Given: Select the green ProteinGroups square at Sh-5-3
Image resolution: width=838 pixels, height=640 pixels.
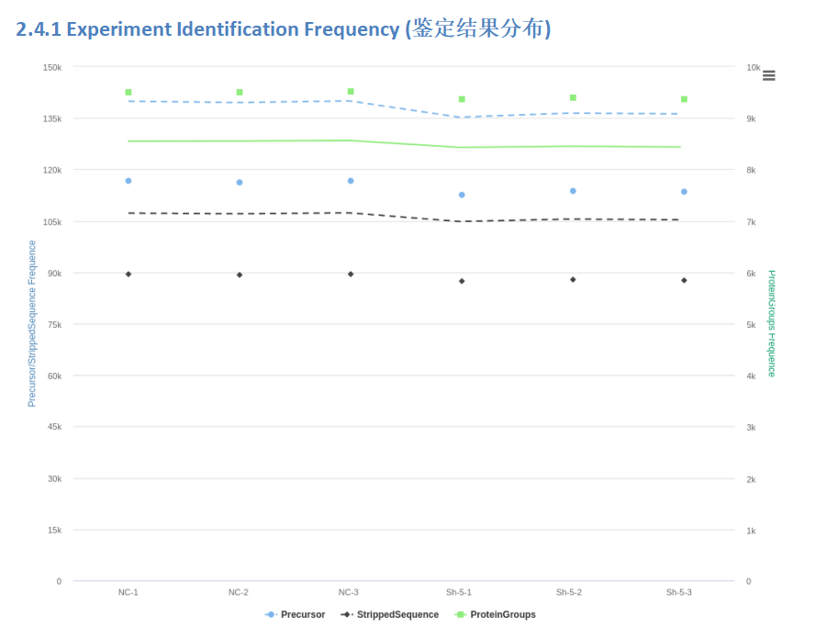Looking at the screenshot, I should [x=684, y=99].
